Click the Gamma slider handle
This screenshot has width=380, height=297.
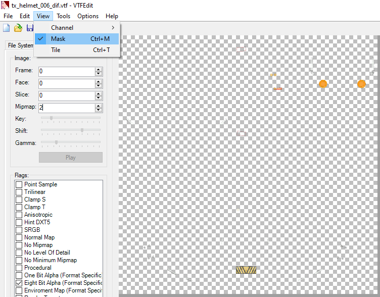click(x=56, y=142)
